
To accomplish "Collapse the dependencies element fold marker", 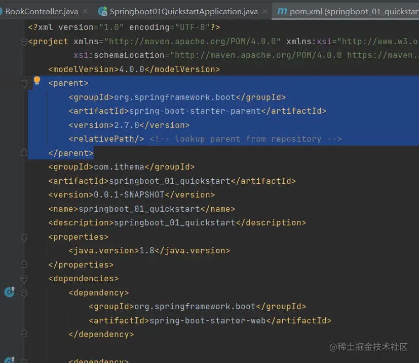I will [x=24, y=279].
